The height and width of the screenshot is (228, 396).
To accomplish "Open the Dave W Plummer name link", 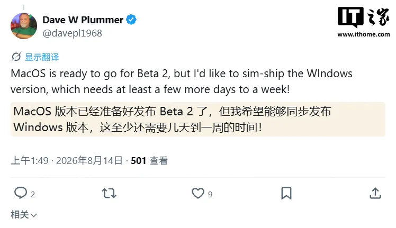I will [83, 20].
